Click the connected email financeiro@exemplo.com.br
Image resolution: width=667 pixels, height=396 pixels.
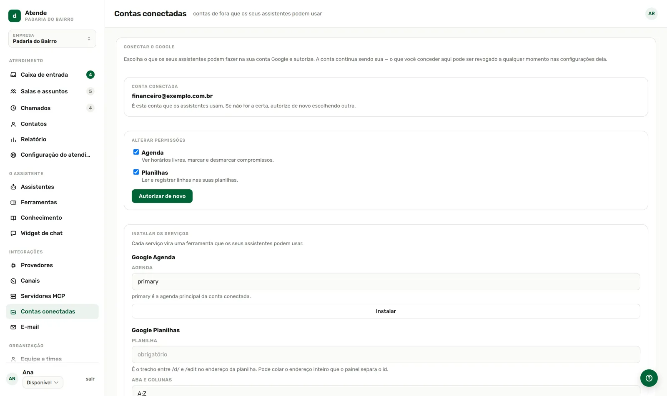click(x=172, y=96)
